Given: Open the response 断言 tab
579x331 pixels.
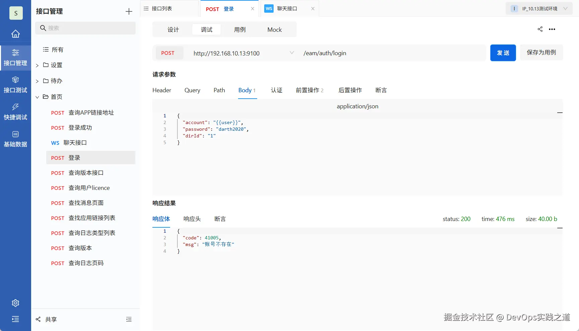Looking at the screenshot, I should [220, 219].
